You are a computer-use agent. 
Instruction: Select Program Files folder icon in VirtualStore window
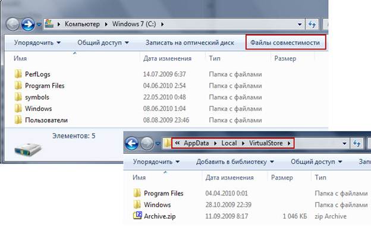coord(137,193)
